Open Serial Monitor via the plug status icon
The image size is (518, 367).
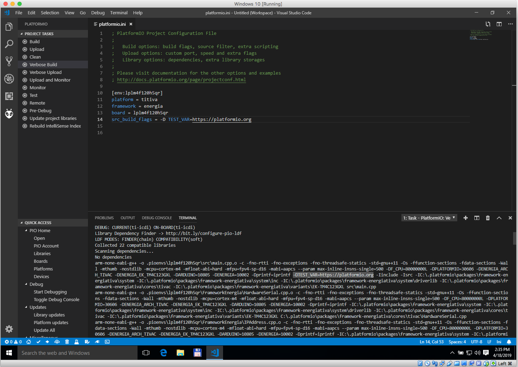pos(97,342)
